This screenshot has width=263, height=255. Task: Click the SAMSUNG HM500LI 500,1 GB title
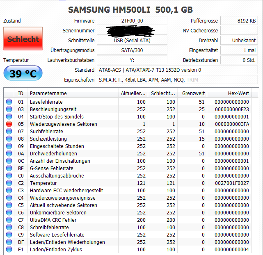(x=130, y=10)
